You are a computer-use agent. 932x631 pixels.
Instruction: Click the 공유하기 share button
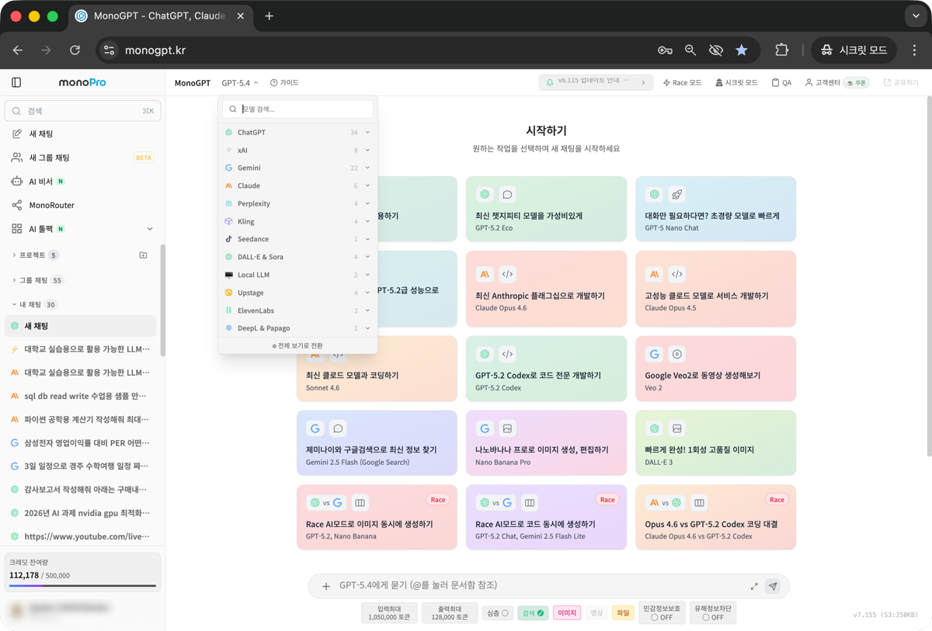(x=901, y=82)
